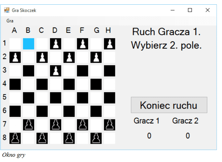Click the black pawn on D7

[55, 125]
